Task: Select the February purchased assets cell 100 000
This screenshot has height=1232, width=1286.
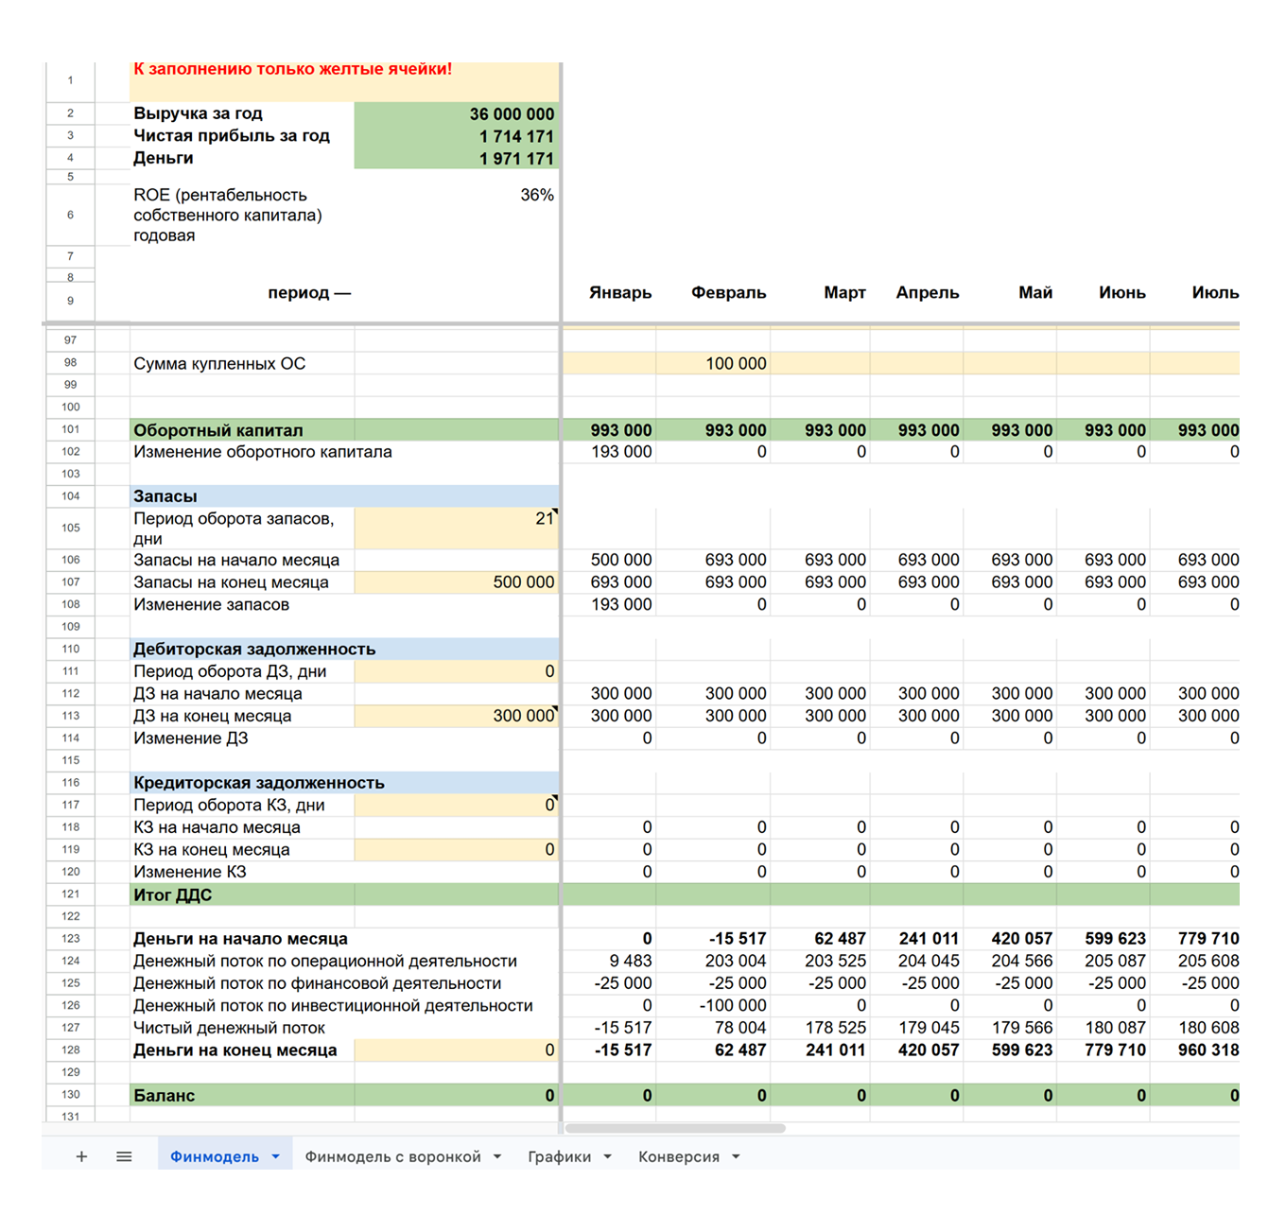Action: (713, 363)
